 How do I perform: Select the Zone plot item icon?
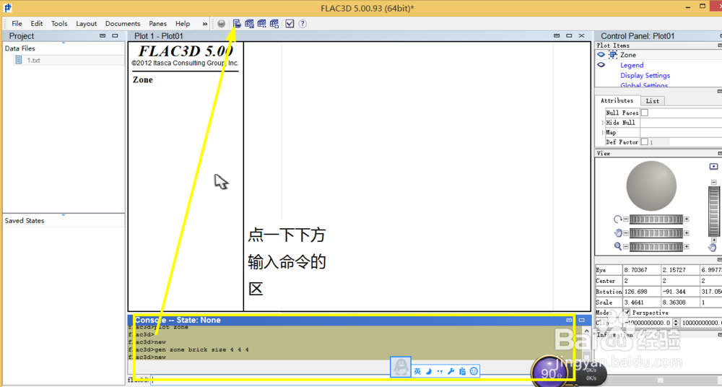coord(613,55)
